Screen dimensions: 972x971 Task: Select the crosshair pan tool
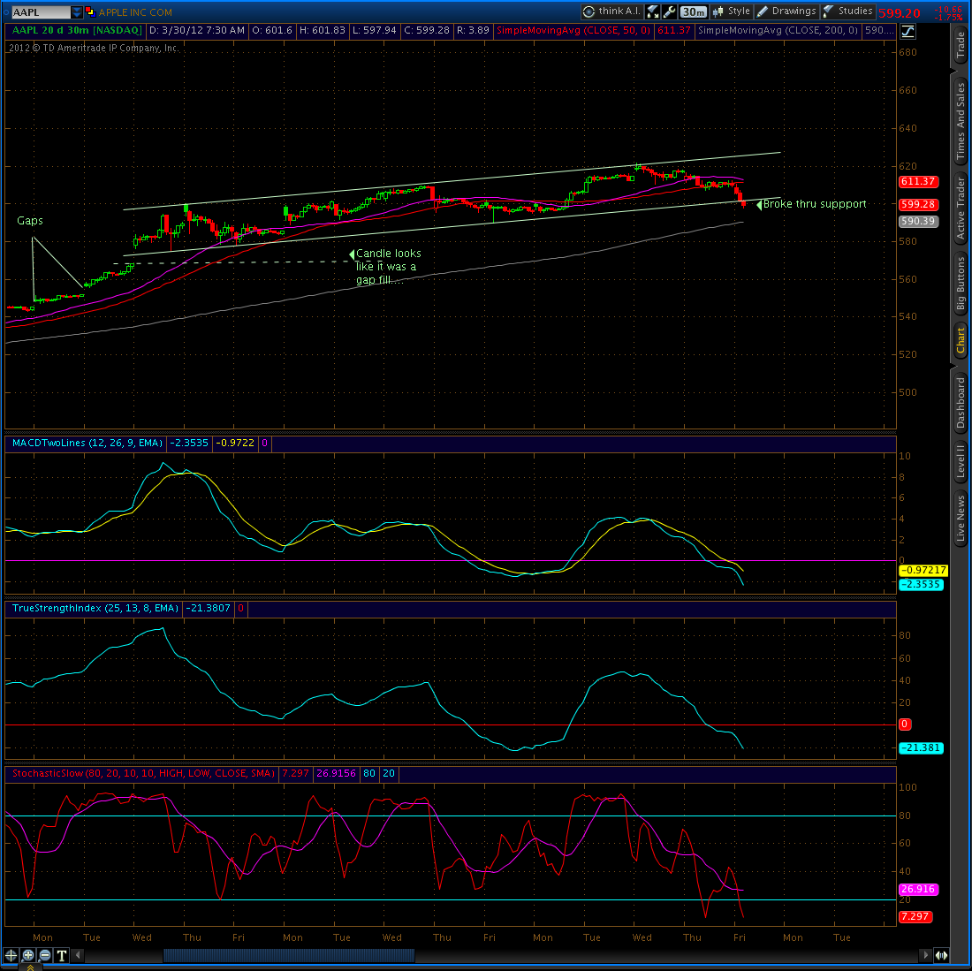pos(11,955)
